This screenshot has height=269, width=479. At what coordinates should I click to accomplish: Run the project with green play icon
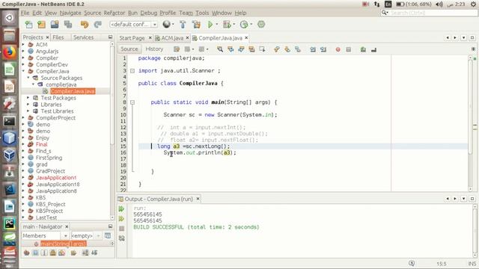tap(210, 25)
